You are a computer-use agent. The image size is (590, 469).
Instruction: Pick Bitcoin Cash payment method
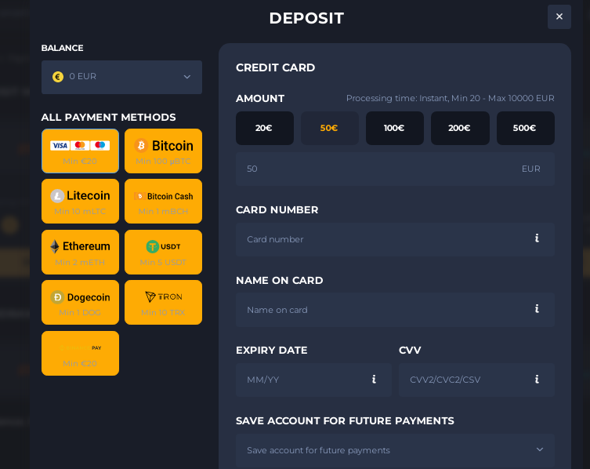[x=163, y=201]
